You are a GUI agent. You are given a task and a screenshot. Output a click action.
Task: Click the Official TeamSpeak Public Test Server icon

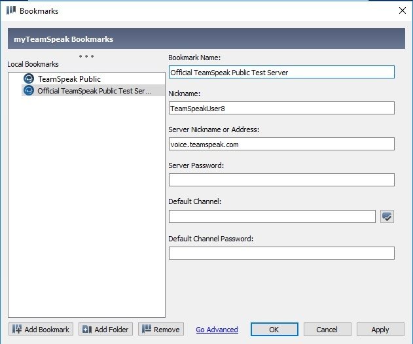pos(29,90)
